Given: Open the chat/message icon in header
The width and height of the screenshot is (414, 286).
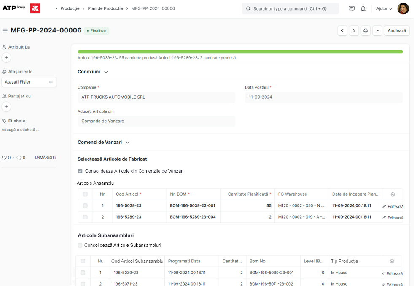Looking at the screenshot, I should click(x=351, y=8).
